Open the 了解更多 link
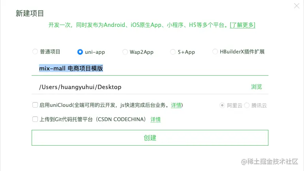The height and width of the screenshot is (171, 304). pyautogui.click(x=242, y=25)
